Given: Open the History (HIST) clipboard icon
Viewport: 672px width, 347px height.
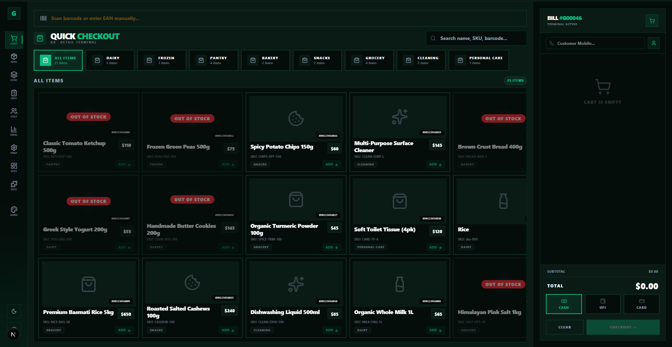Looking at the screenshot, I should (x=14, y=94).
